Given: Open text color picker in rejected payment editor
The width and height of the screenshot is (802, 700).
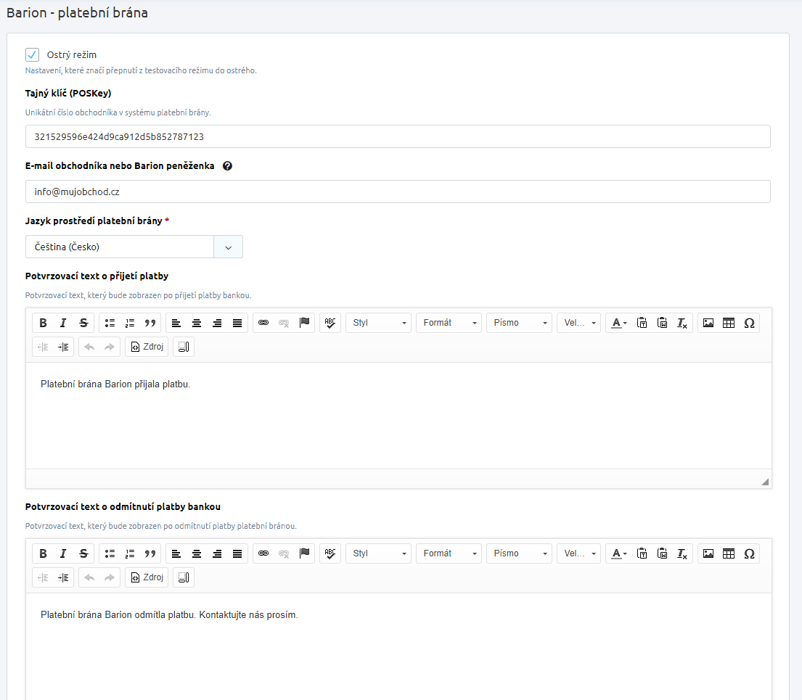Looking at the screenshot, I should click(619, 553).
